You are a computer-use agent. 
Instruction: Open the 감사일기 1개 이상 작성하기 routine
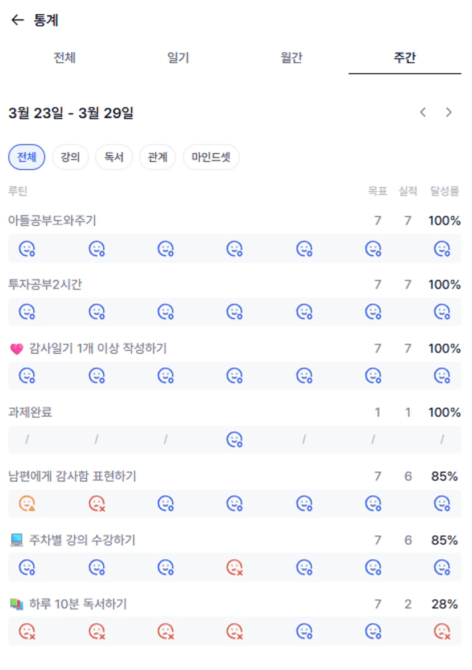(97, 348)
